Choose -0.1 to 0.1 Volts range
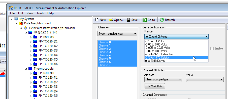 [176, 41]
